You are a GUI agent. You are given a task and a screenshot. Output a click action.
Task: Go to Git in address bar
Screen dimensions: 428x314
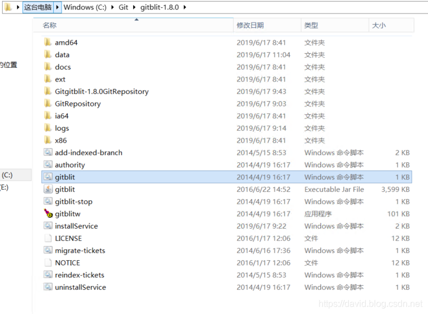click(x=123, y=7)
